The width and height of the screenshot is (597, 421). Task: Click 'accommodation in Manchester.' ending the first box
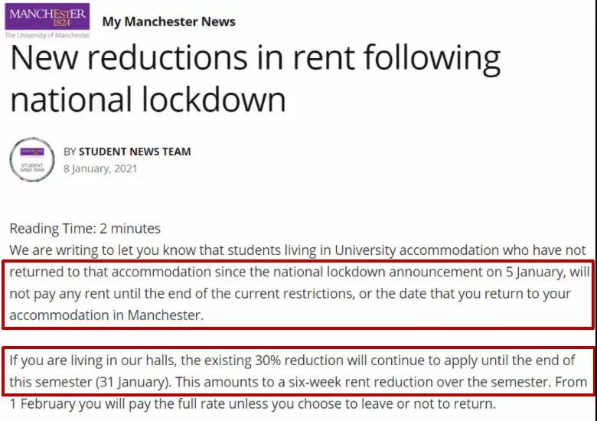tap(106, 315)
